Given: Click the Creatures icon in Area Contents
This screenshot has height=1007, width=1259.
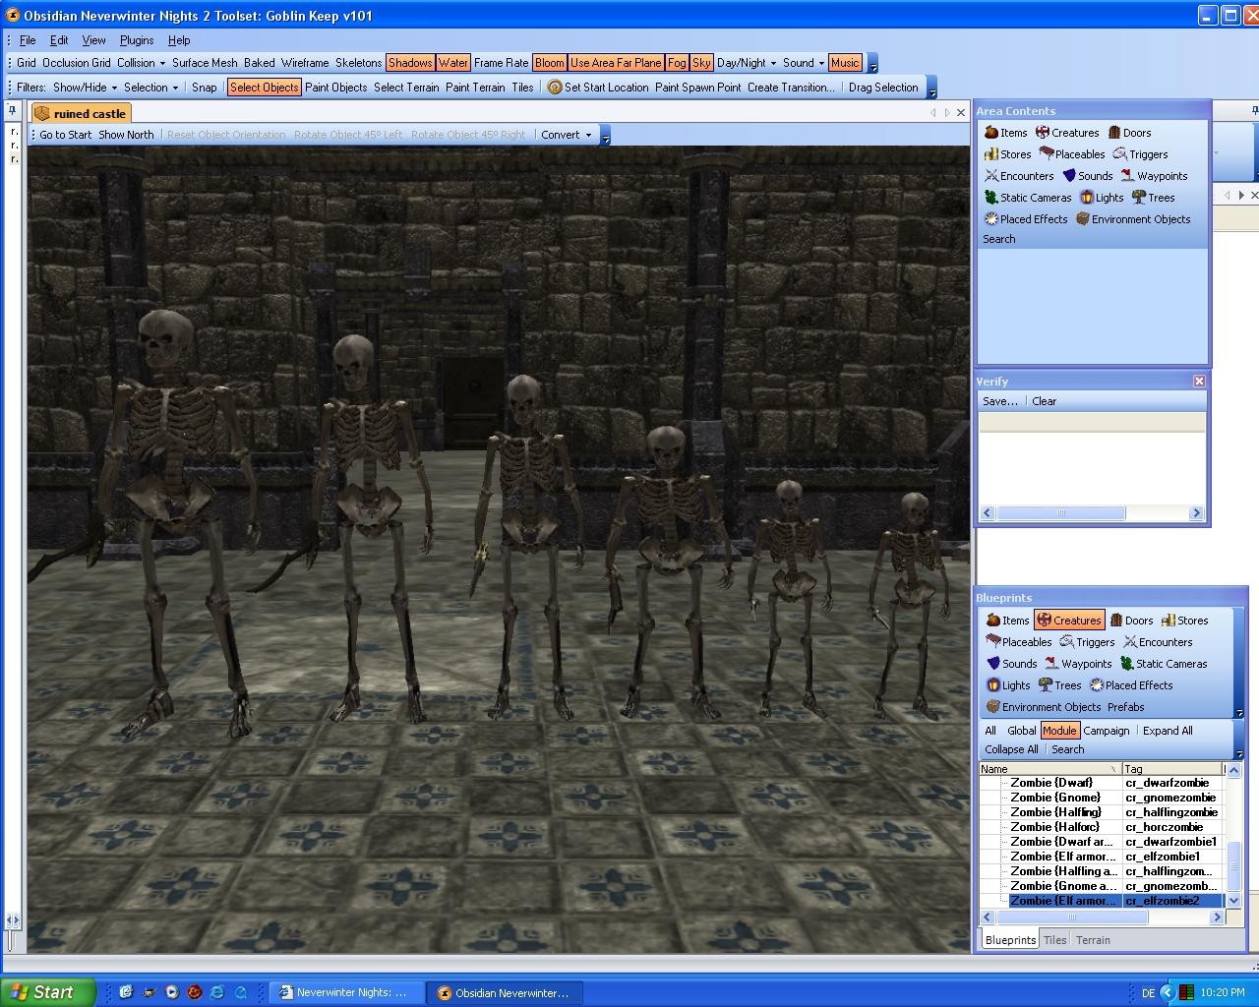Looking at the screenshot, I should [x=1043, y=133].
